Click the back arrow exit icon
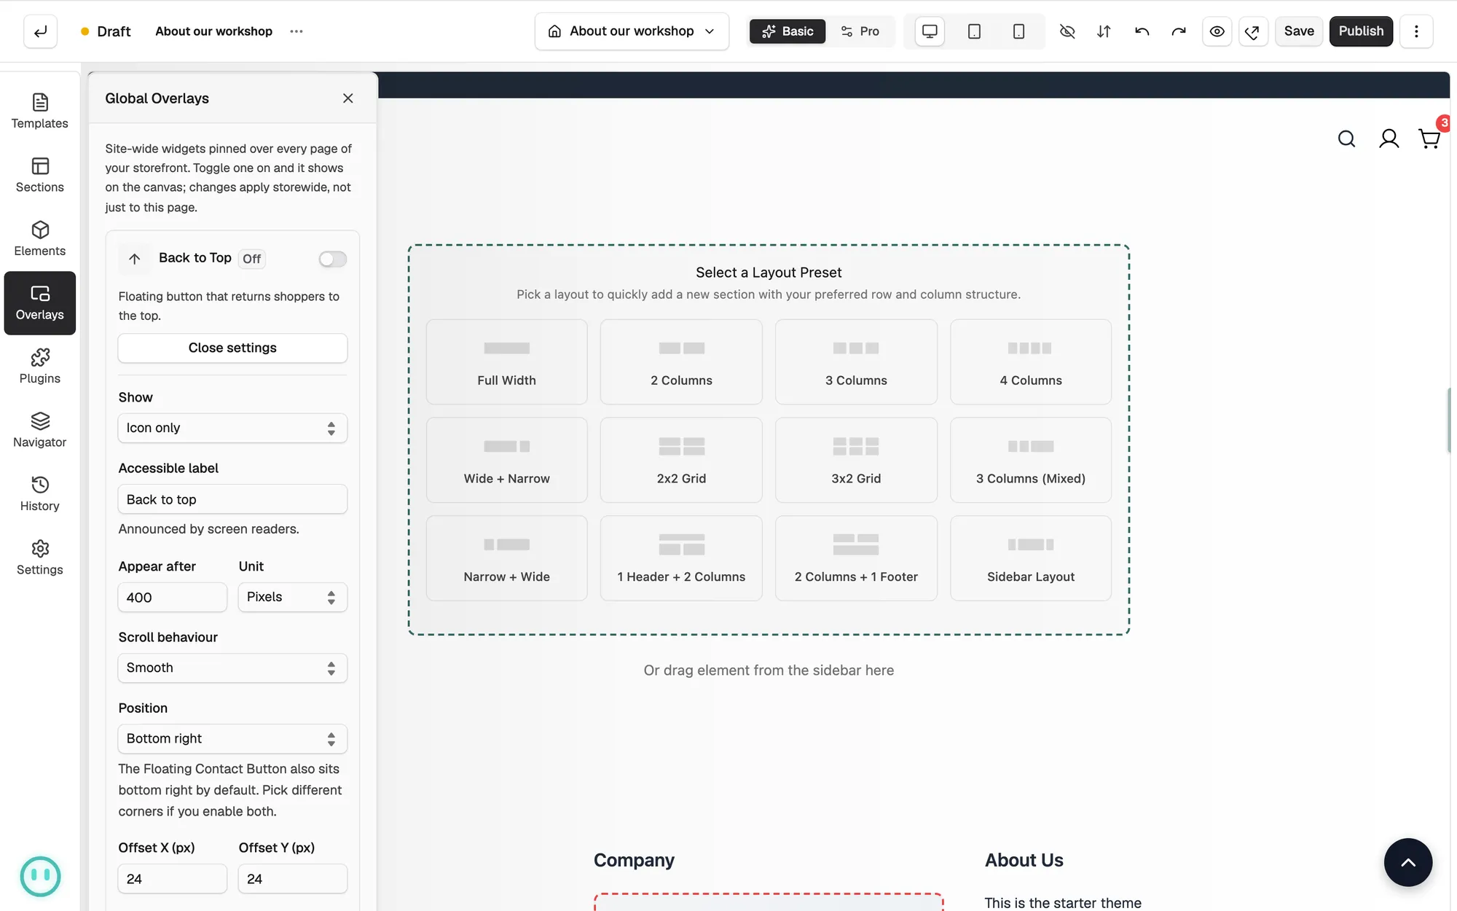This screenshot has width=1457, height=911. pos(40,31)
